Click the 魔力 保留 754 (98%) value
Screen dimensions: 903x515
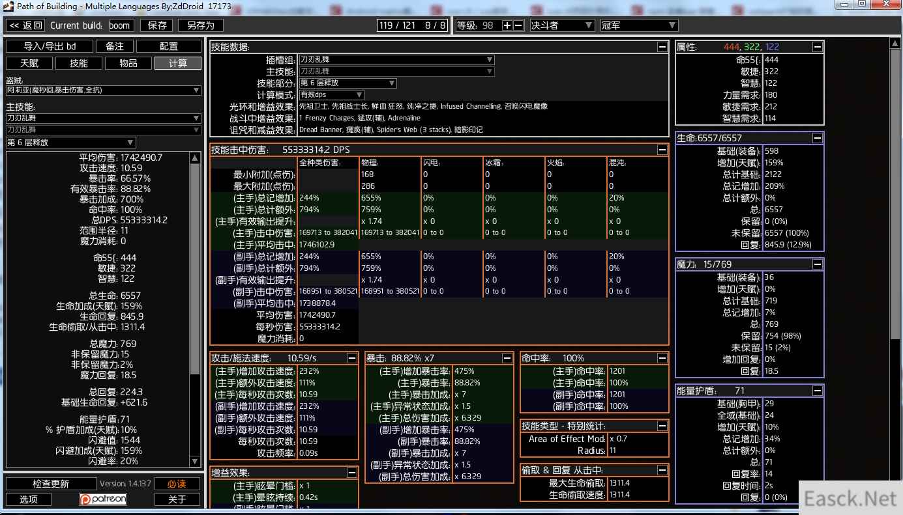pyautogui.click(x=782, y=336)
